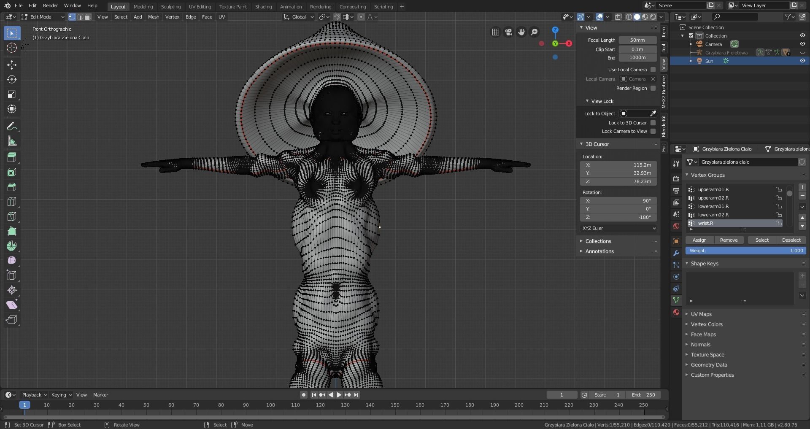Click the Assign vertex group button
The height and width of the screenshot is (429, 810).
point(699,240)
